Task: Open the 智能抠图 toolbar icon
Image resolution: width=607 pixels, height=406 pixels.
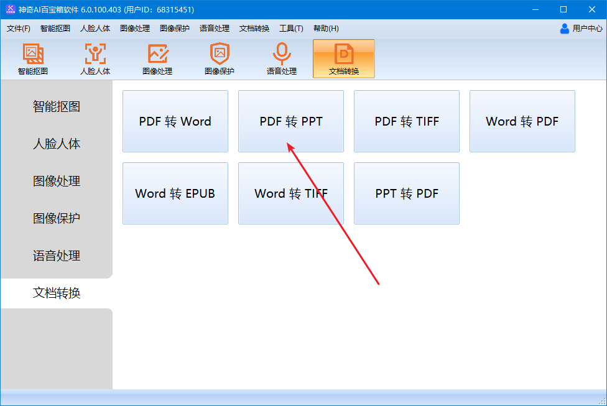Action: (33, 59)
